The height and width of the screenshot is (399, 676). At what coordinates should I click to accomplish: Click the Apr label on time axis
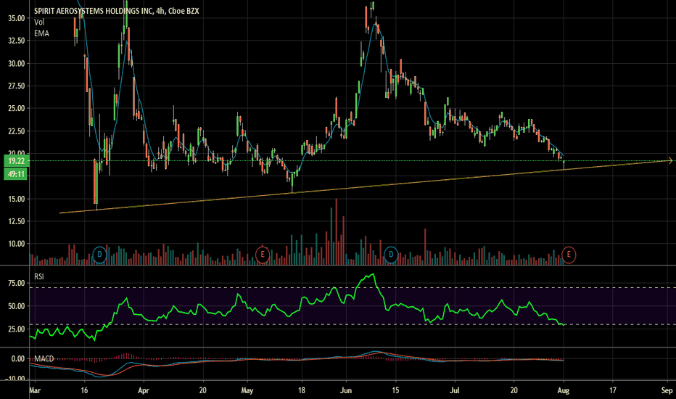(x=143, y=390)
